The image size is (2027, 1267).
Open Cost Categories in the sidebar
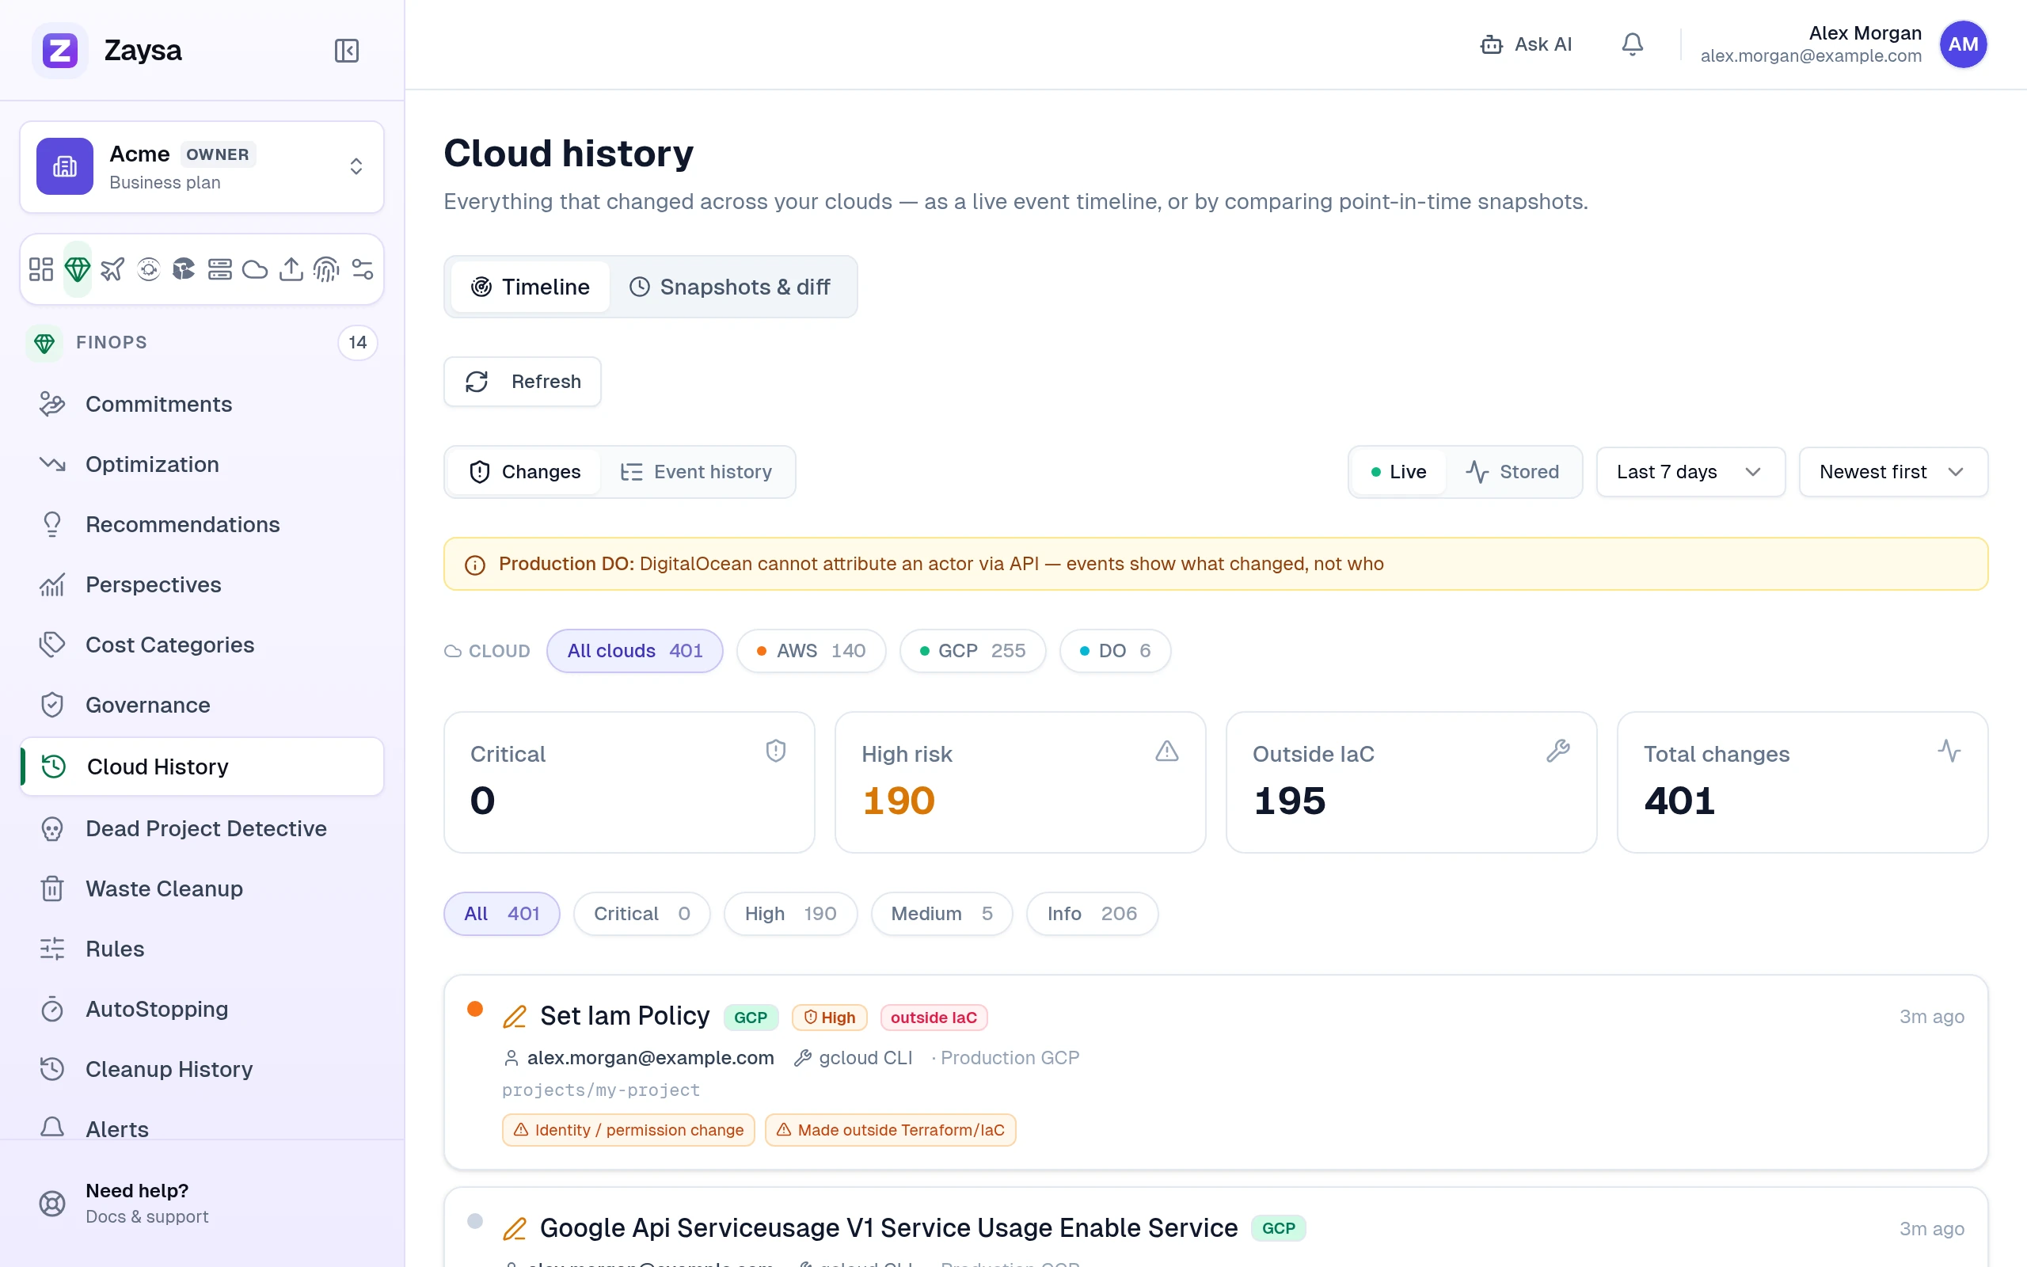(202, 645)
